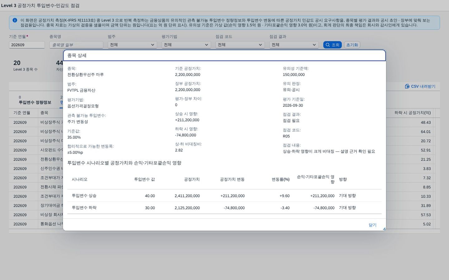Click the R05 check code value
The image size is (449, 280).
pyautogui.click(x=286, y=136)
